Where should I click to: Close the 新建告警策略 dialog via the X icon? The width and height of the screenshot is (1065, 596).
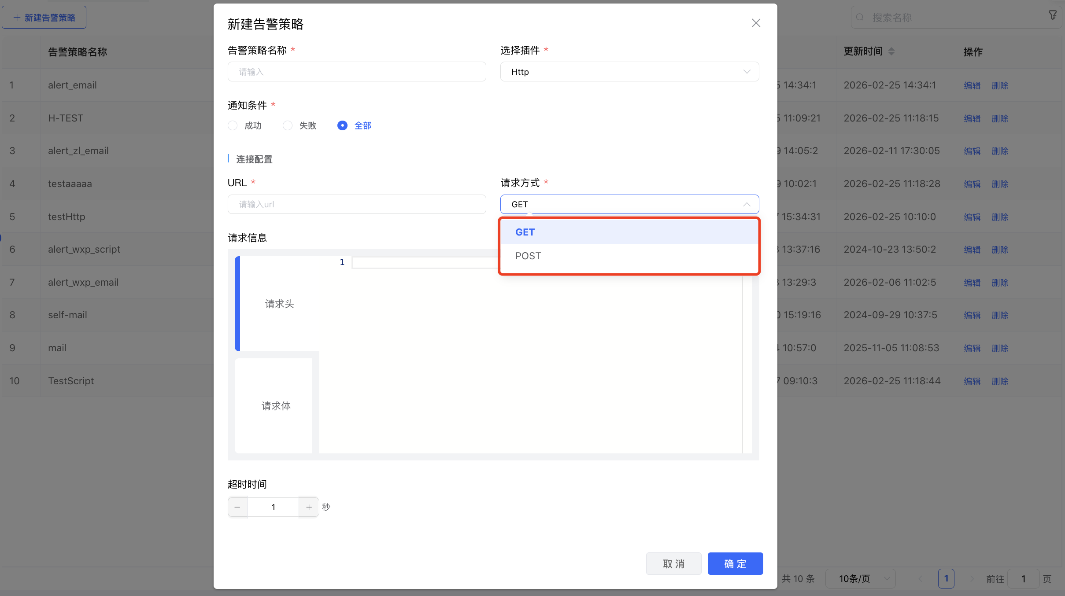(x=756, y=23)
